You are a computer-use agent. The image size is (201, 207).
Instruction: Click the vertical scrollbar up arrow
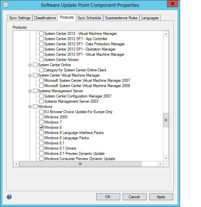(x=166, y=34)
